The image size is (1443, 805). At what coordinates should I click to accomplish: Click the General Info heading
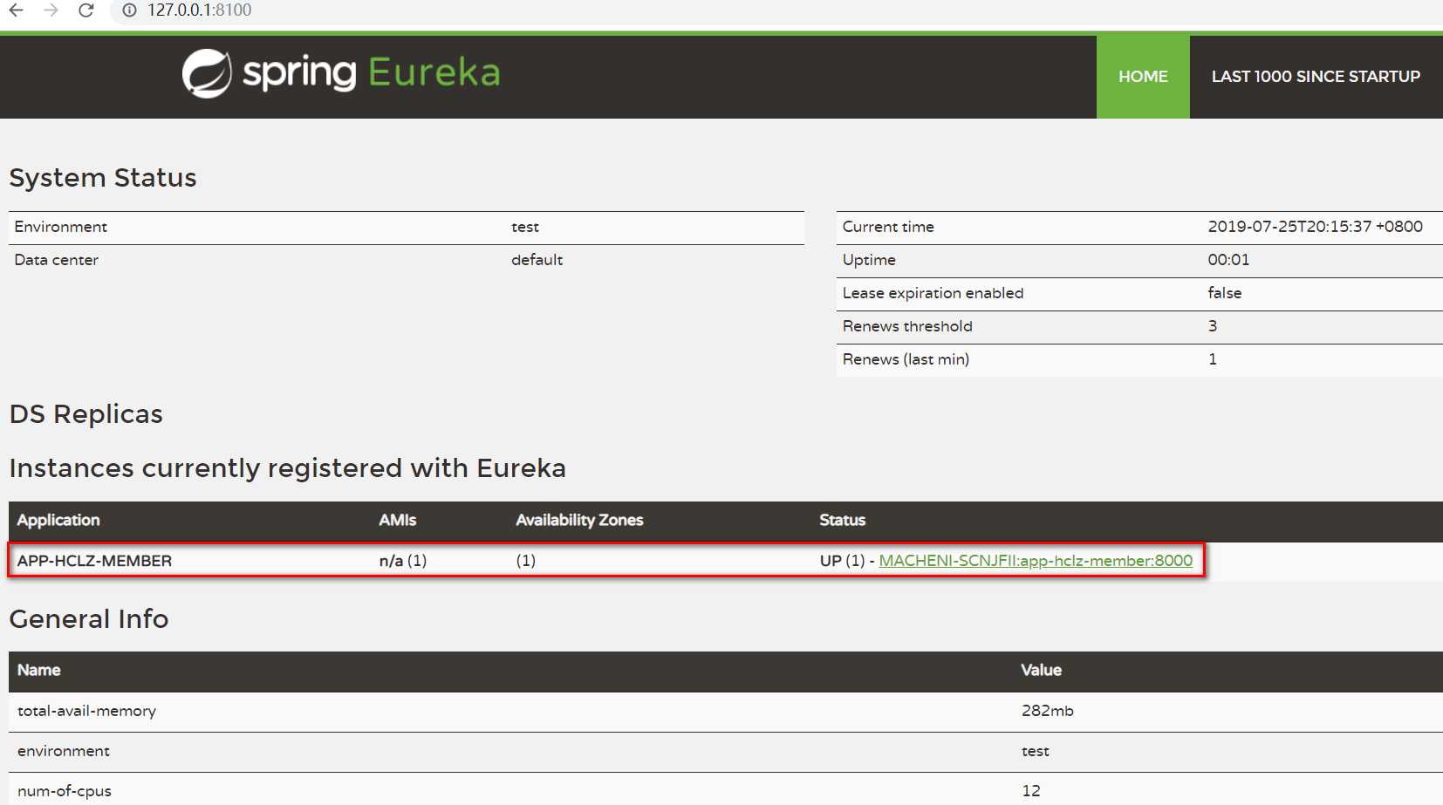89,619
